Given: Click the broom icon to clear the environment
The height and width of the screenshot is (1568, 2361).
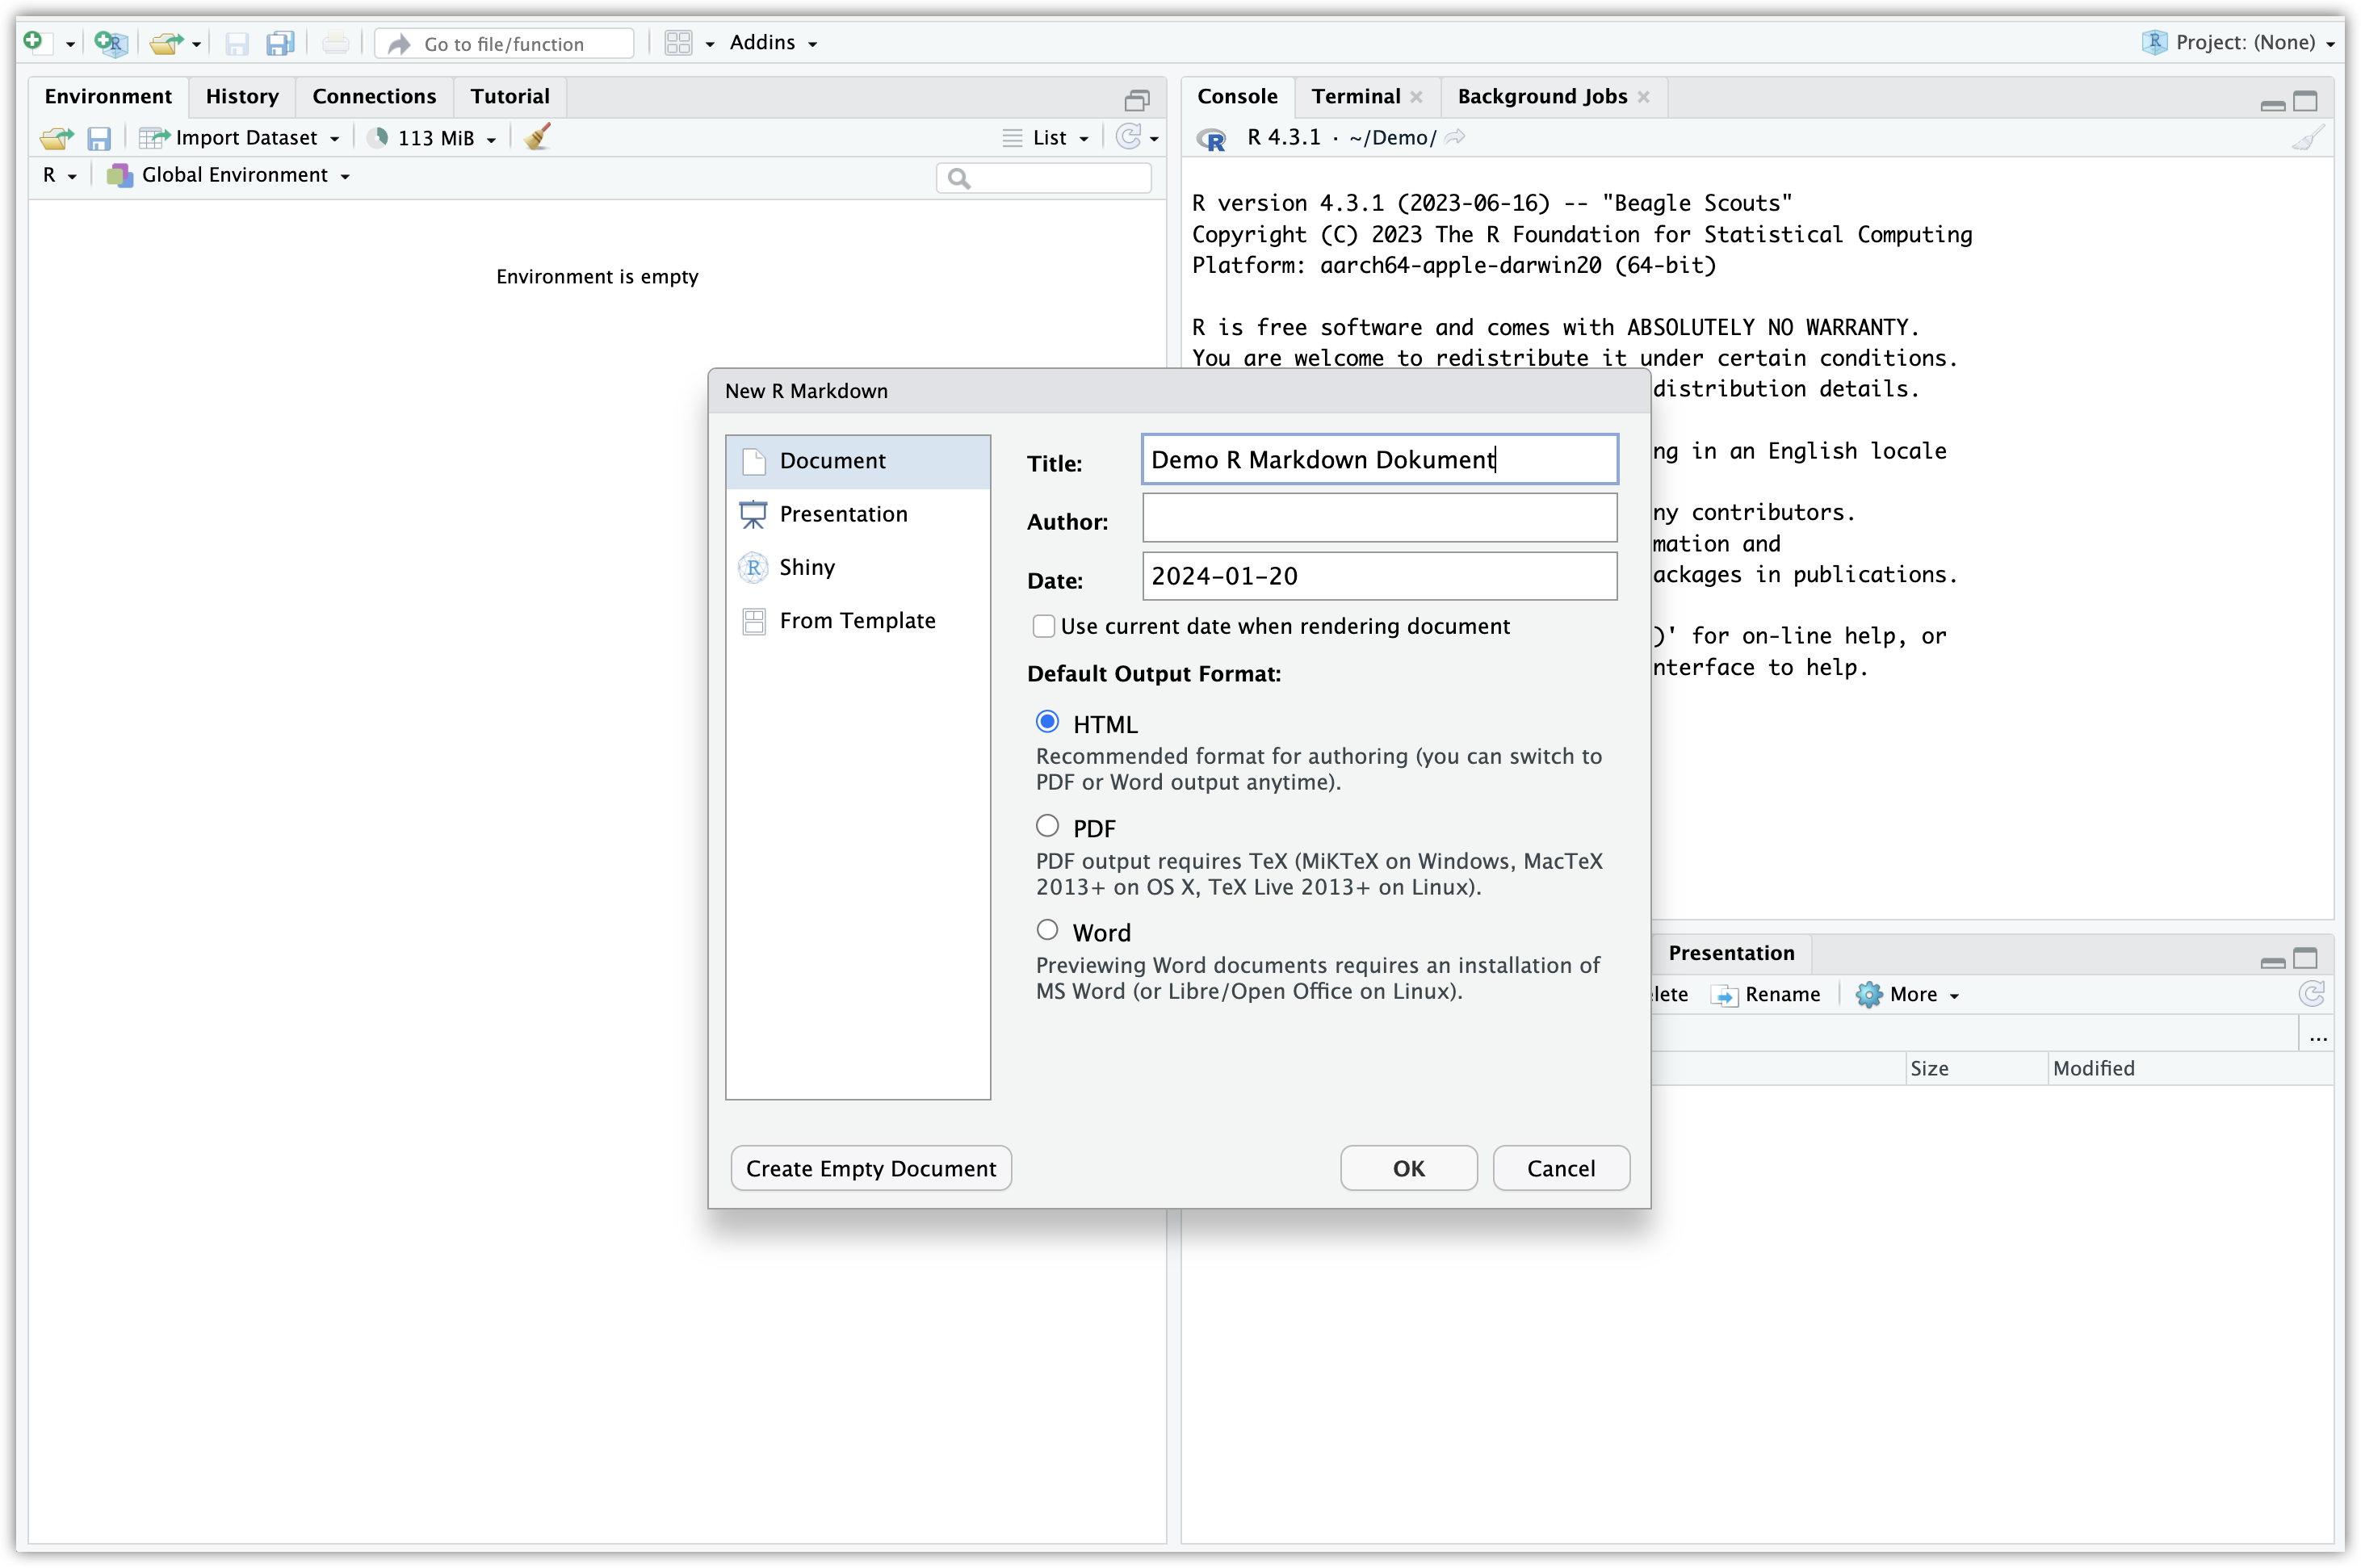Looking at the screenshot, I should pos(538,137).
